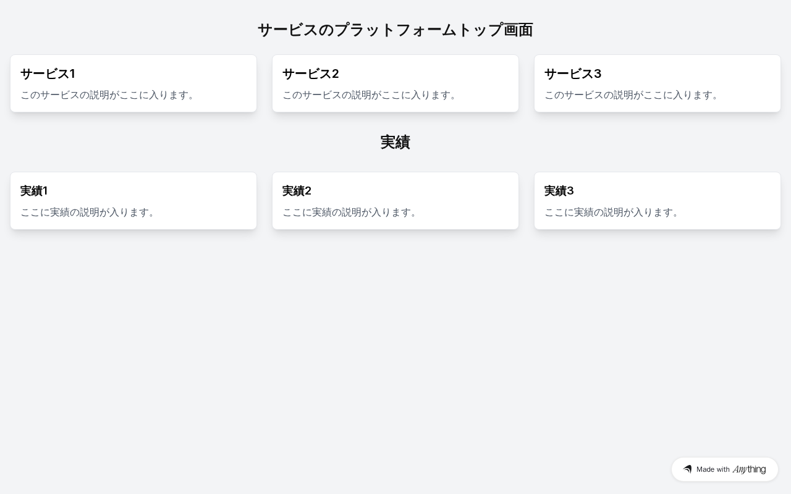
Task: Click the page heading サービスのプラットフォームトップ画面
Action: [395, 30]
